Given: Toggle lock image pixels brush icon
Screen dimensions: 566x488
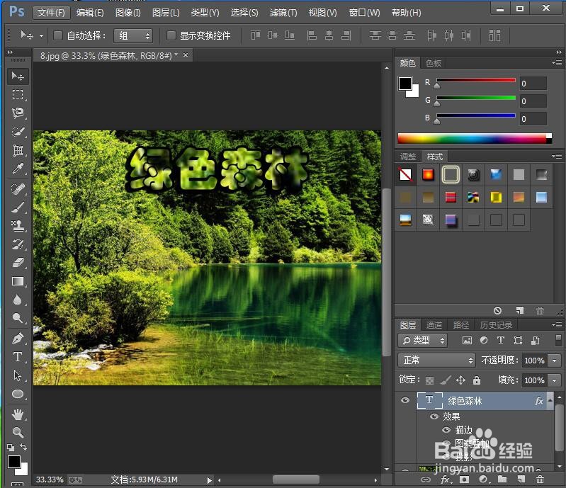Looking at the screenshot, I should click(446, 380).
